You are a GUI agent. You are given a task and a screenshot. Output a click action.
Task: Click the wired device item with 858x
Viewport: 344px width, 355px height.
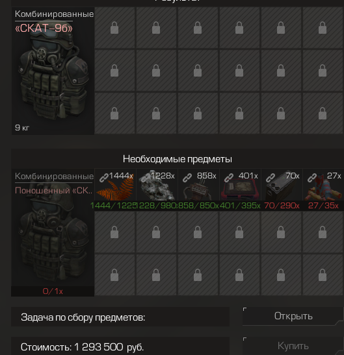tap(198, 185)
